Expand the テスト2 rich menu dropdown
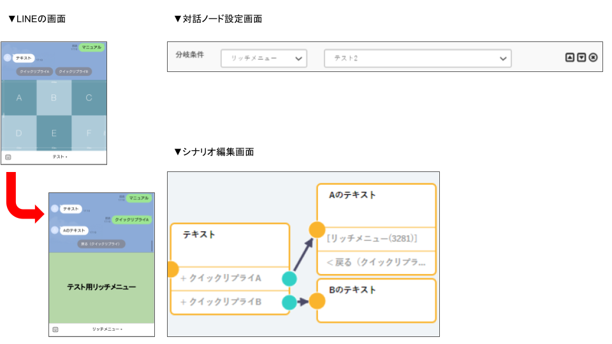Viewport: 612px width, 344px height. pyautogui.click(x=418, y=59)
